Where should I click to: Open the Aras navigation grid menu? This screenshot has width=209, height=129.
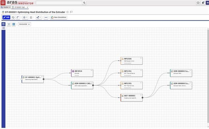pyautogui.click(x=3, y=3)
